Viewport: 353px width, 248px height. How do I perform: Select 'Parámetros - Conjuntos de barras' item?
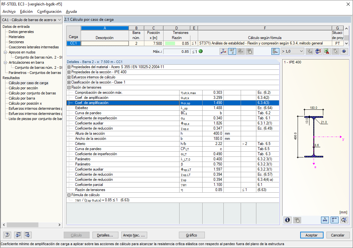click(35, 73)
